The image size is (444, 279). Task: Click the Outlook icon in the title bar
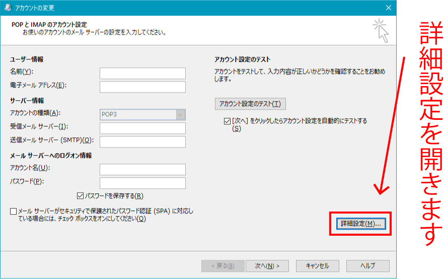(x=8, y=8)
